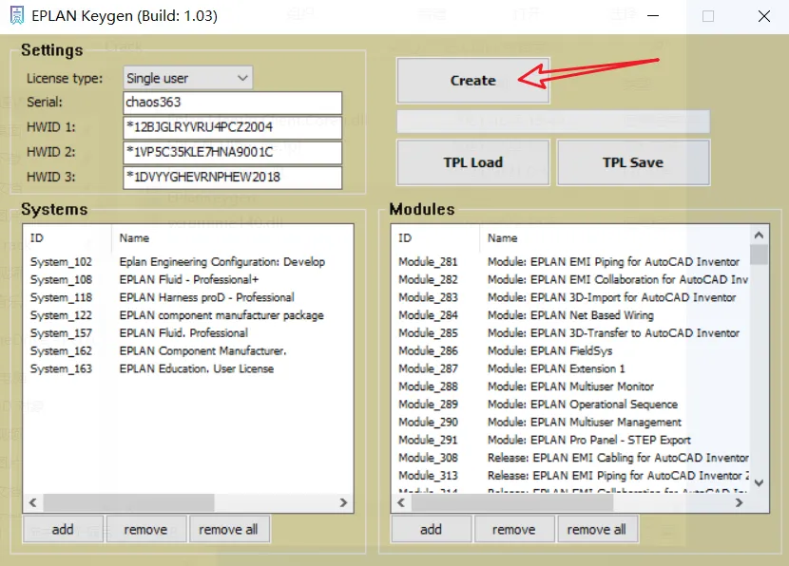Select the System_118 Harness proD row
Viewport: 789px width, 566px height.
(x=187, y=297)
